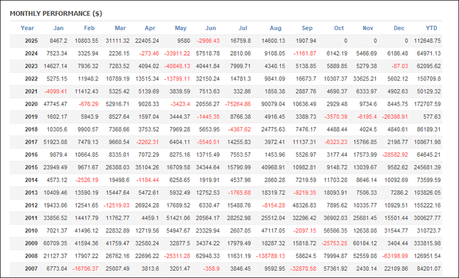
Task: Click the YTD column header
Action: [431, 28]
